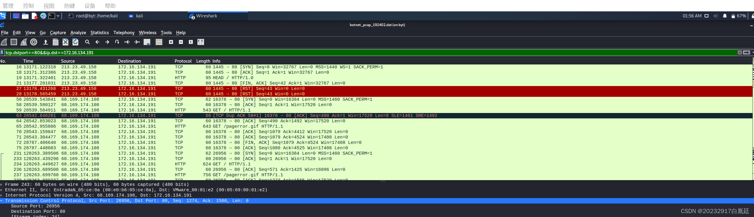Open the terminal launcher dropdown arrow
Image resolution: width=754 pixels, height=217 pixels.
(58, 16)
